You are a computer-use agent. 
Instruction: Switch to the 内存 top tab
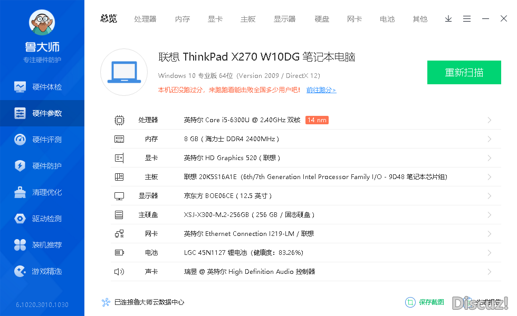[x=183, y=19]
